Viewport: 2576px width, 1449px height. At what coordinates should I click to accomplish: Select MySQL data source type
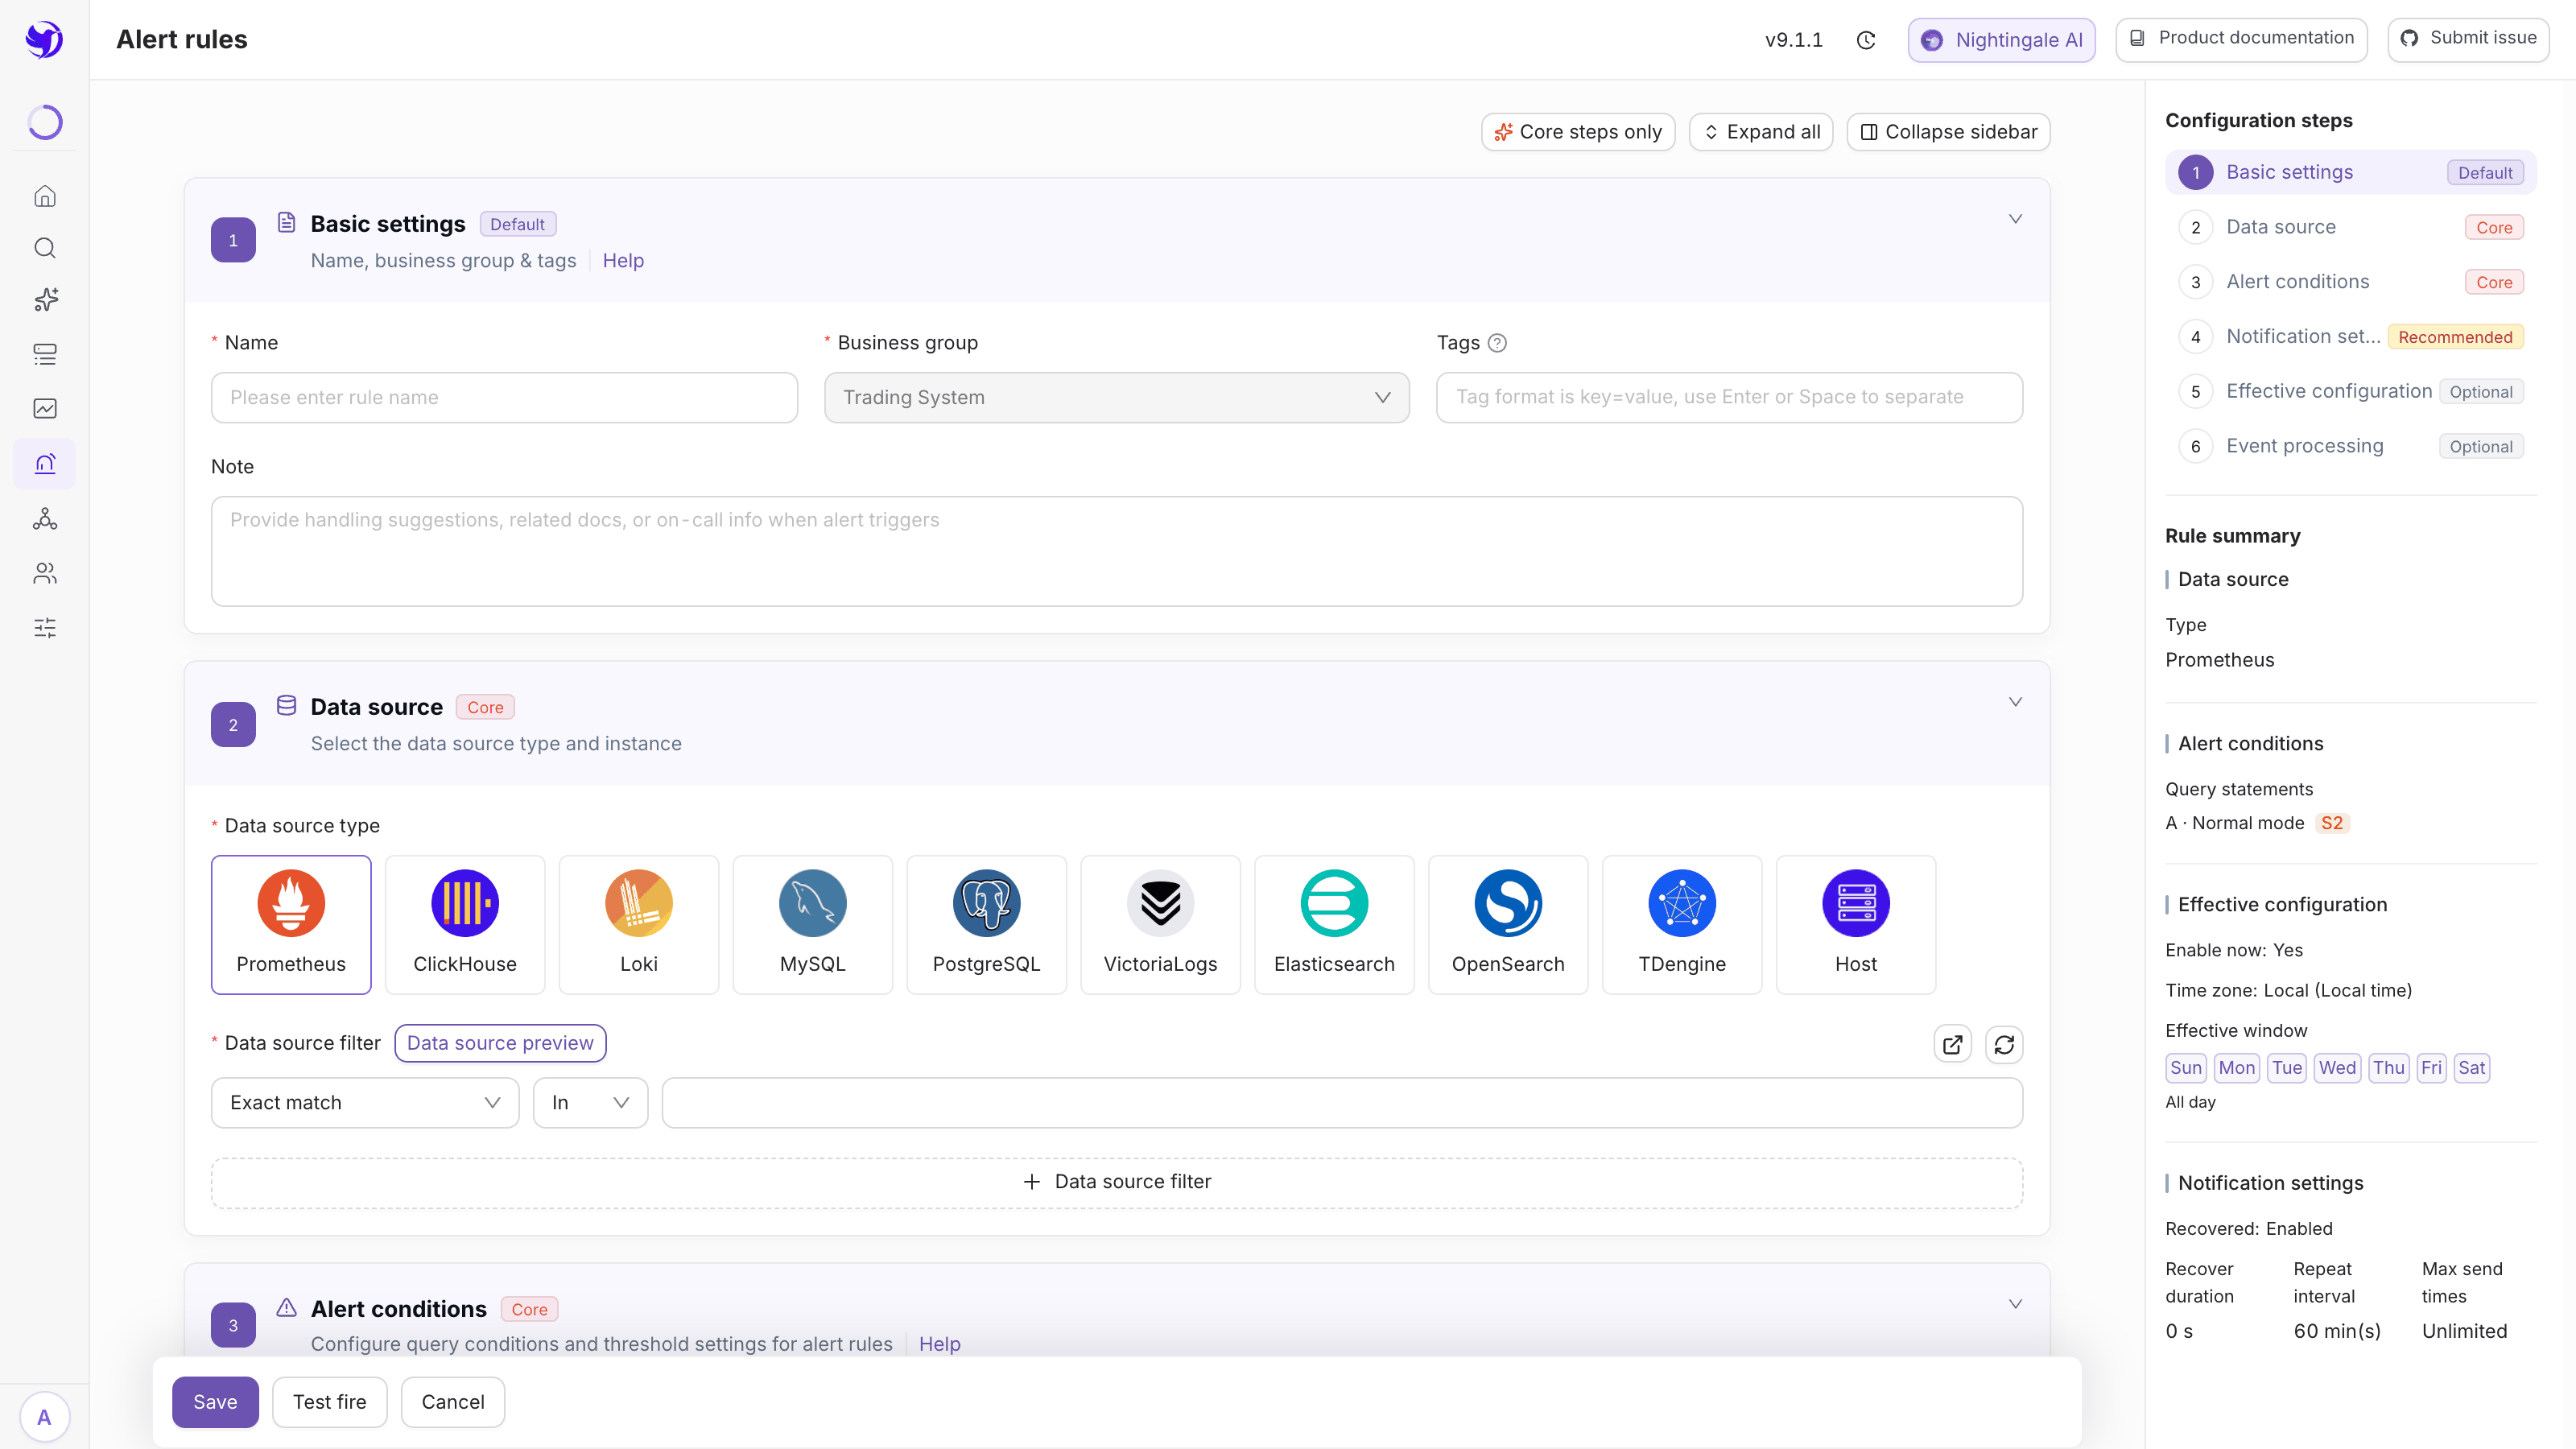813,925
